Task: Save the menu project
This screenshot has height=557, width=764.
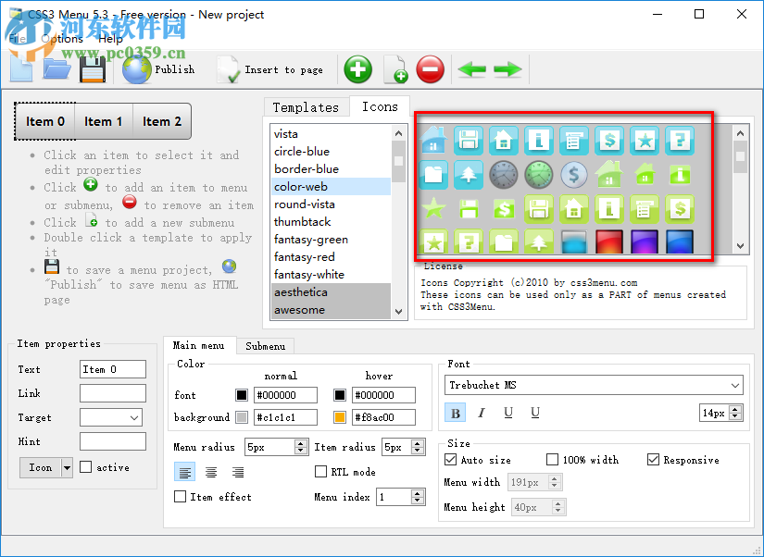Action: [x=91, y=69]
